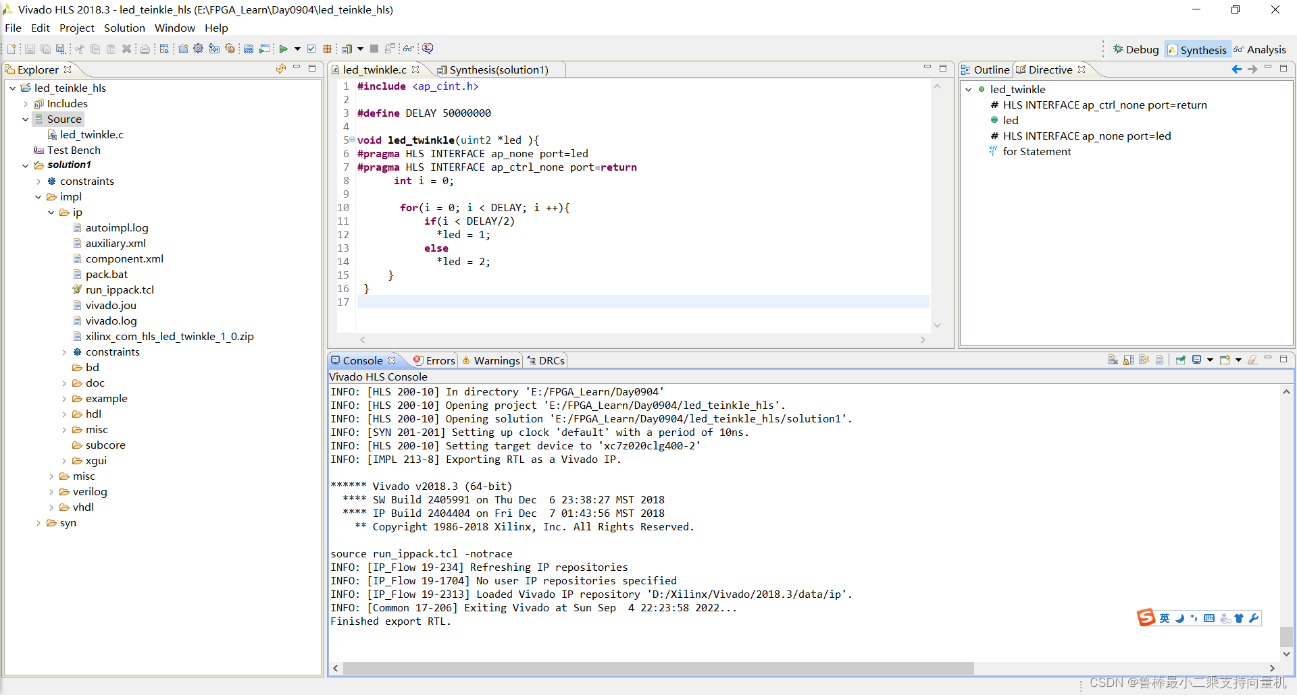
Task: Collapse the Source folder node
Action: (26, 119)
